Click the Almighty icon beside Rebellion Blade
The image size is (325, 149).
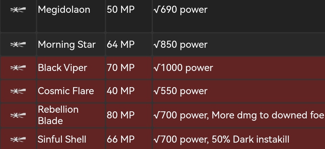point(18,115)
